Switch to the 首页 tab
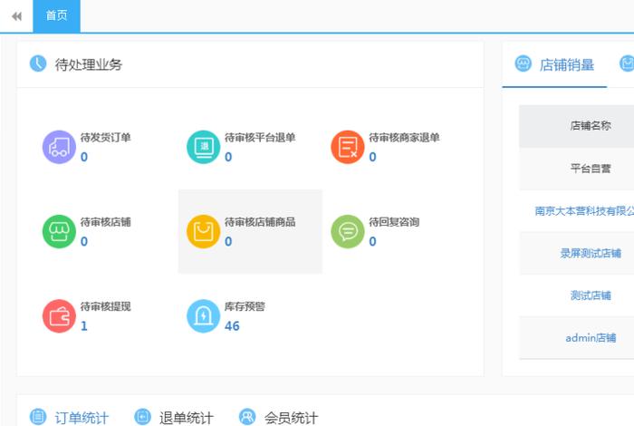This screenshot has width=634, height=426. (x=56, y=15)
